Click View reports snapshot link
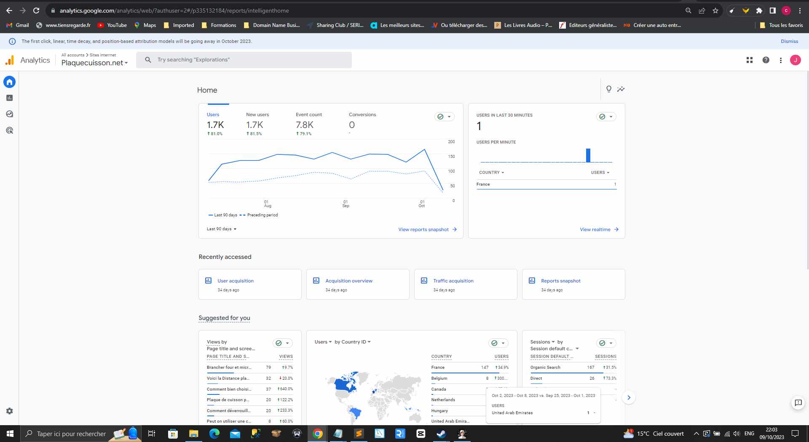809x442 pixels. 428,229
